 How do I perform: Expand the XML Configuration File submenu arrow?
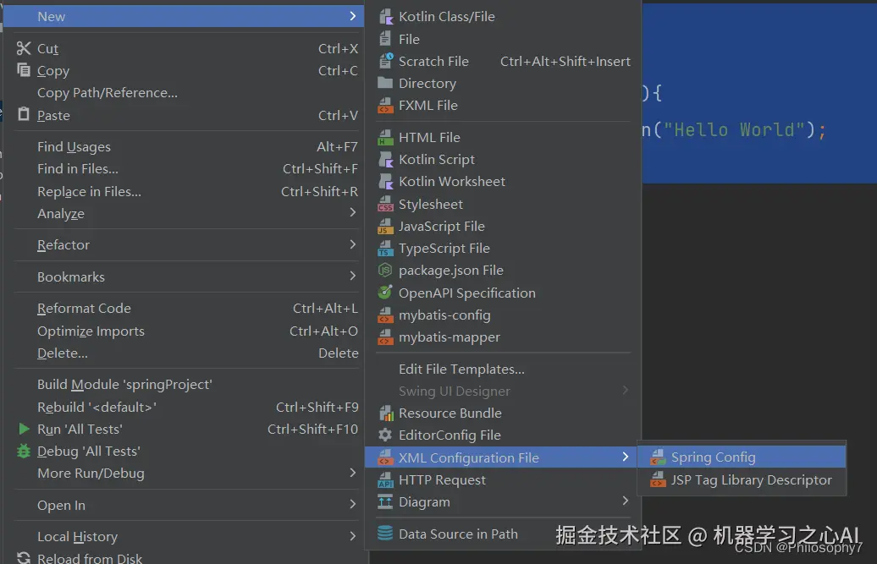coord(626,457)
